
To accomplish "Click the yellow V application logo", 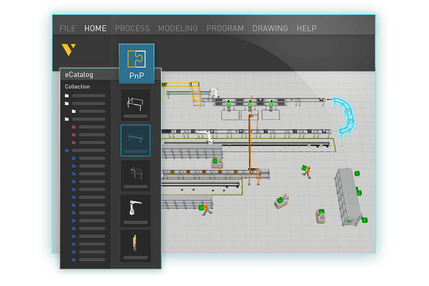I will click(x=68, y=50).
